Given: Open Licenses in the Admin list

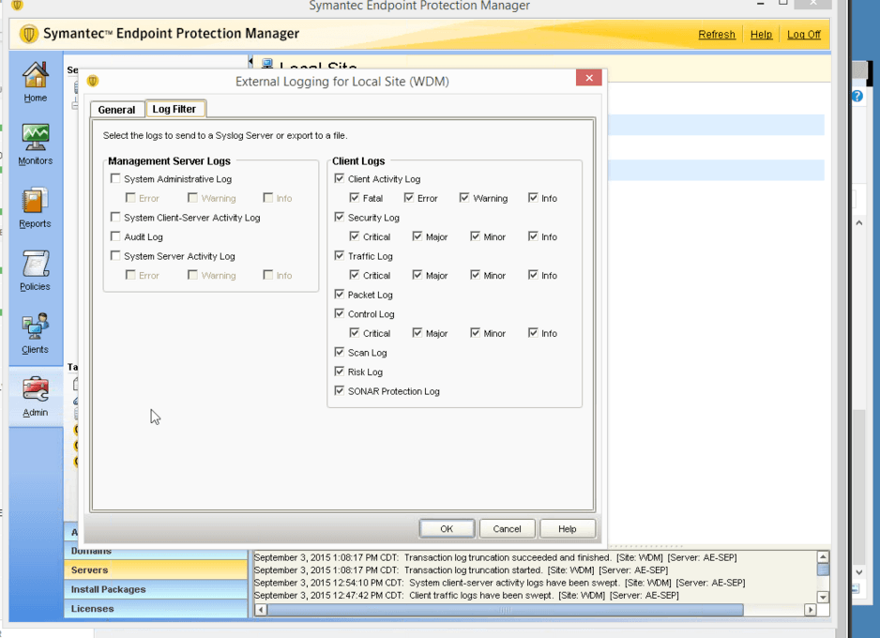Looking at the screenshot, I should click(156, 608).
